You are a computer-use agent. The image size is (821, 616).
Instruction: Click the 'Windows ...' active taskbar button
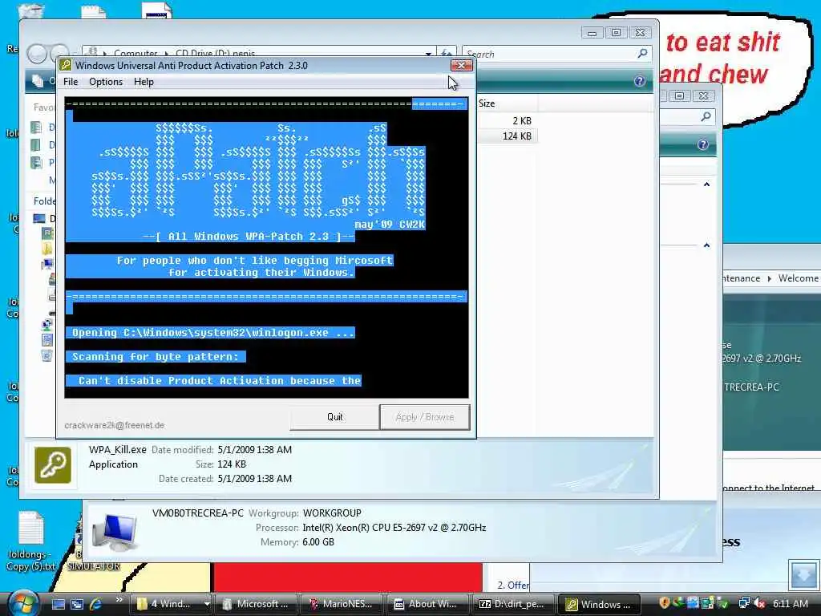click(598, 604)
